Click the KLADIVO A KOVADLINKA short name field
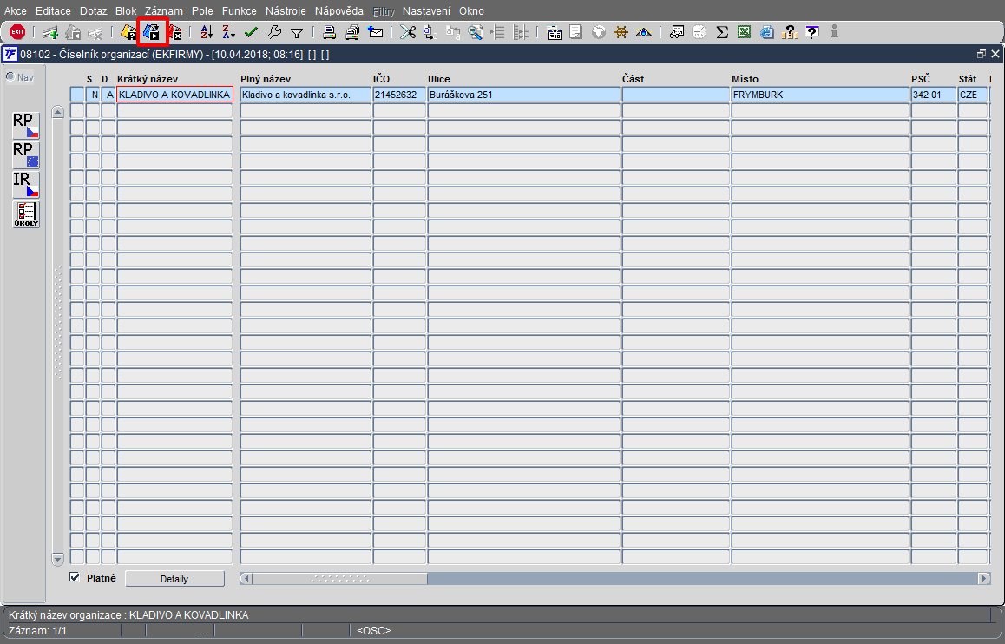Viewport: 1005px width, 644px height. [x=174, y=95]
